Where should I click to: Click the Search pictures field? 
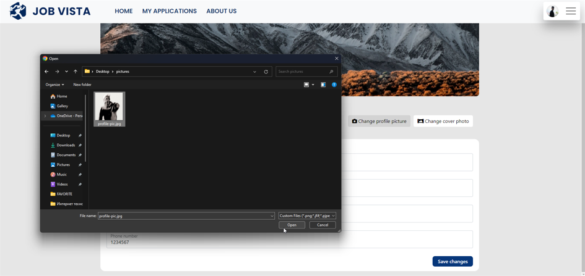(303, 72)
